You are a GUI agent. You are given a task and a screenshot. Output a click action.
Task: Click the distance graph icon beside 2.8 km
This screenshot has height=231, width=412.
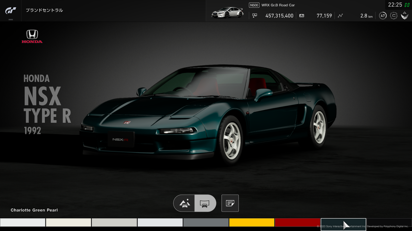coord(340,15)
